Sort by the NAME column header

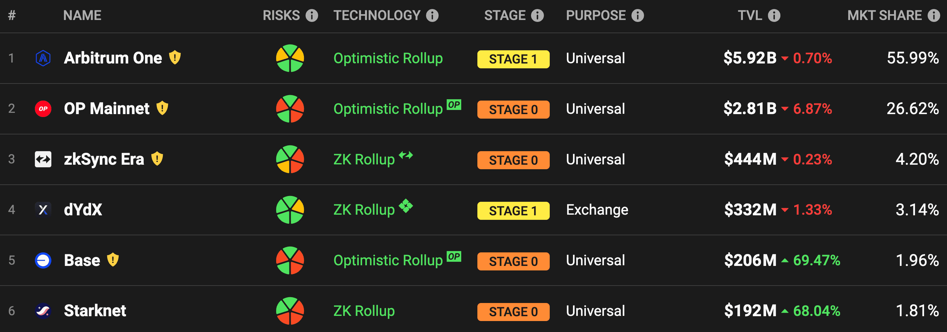point(82,15)
